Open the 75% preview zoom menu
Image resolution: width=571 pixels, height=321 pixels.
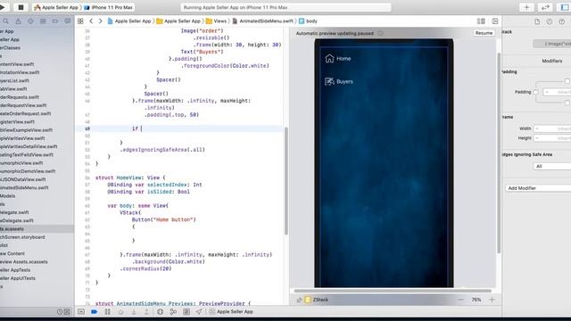click(x=476, y=300)
